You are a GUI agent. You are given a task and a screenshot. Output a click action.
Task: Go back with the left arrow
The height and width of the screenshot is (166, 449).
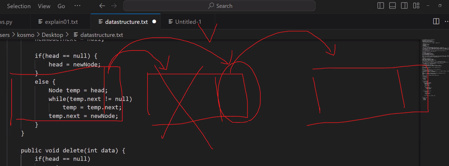(x=102, y=6)
